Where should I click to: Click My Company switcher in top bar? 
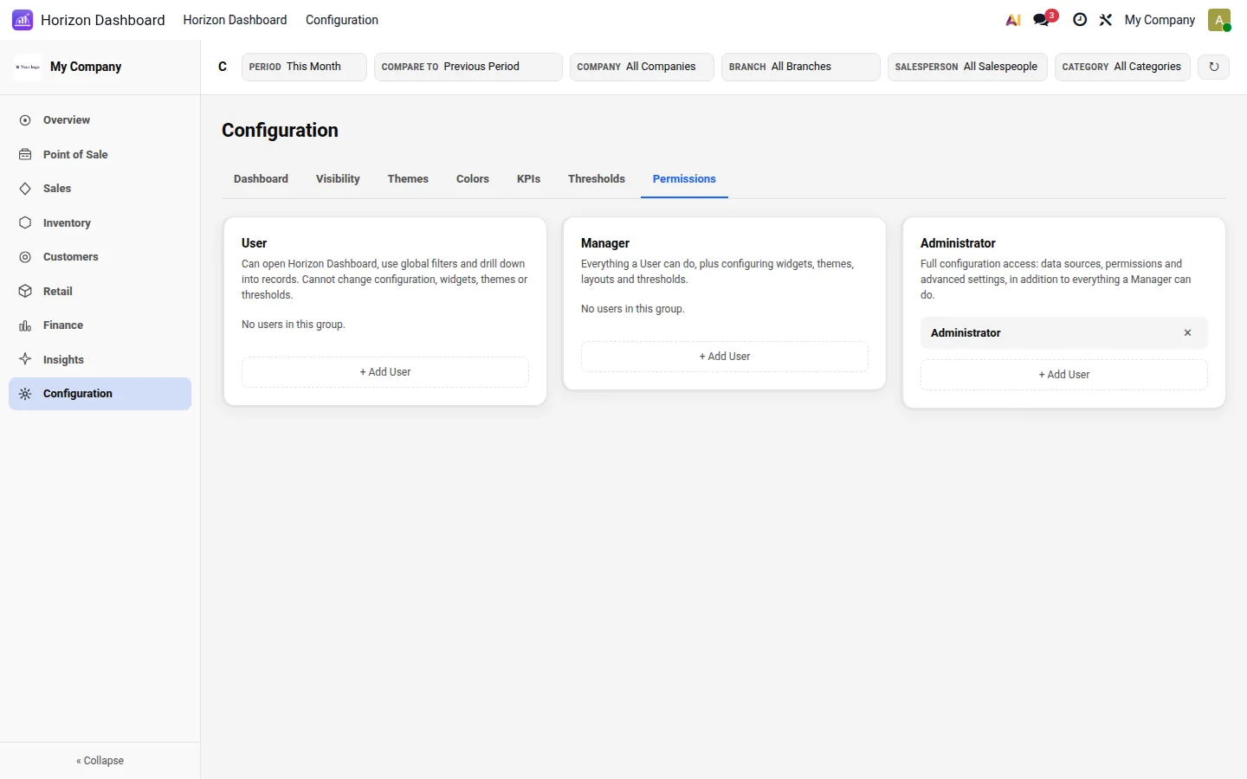1160,20
